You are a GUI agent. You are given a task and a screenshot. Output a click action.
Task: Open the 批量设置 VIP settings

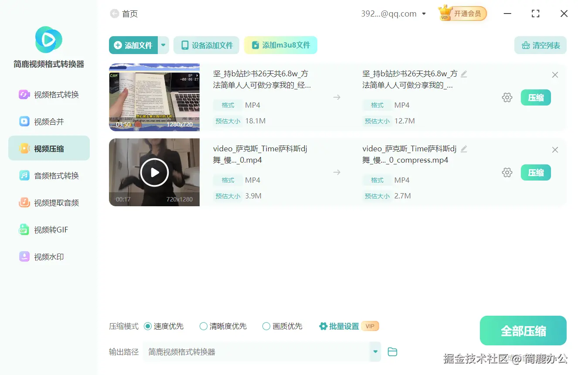[x=344, y=326]
